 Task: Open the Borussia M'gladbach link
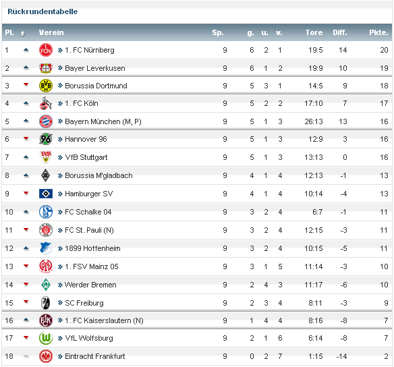tap(98, 175)
